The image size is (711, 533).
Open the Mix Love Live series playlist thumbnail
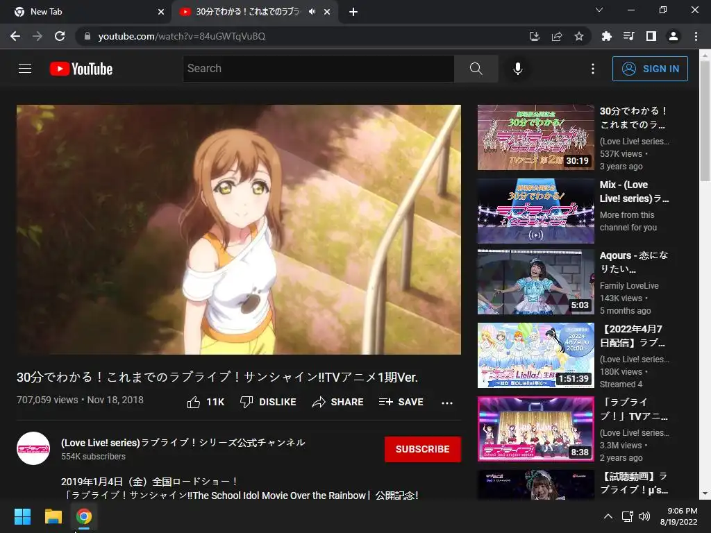point(535,211)
